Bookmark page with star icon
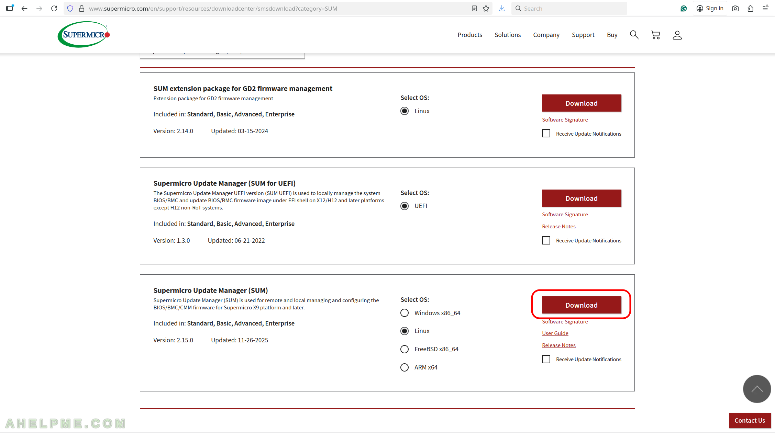The height and width of the screenshot is (433, 775). click(486, 9)
